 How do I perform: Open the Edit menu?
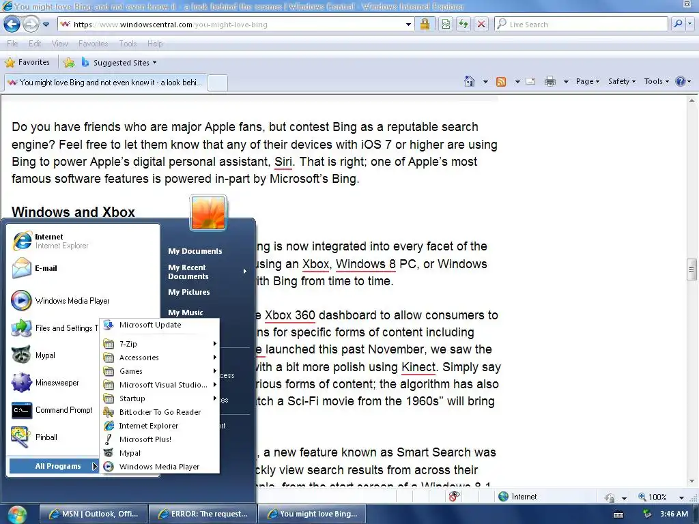[x=35, y=44]
